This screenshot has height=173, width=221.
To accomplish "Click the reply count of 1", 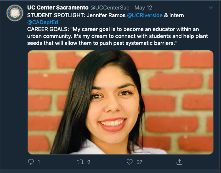I will 38,161.
